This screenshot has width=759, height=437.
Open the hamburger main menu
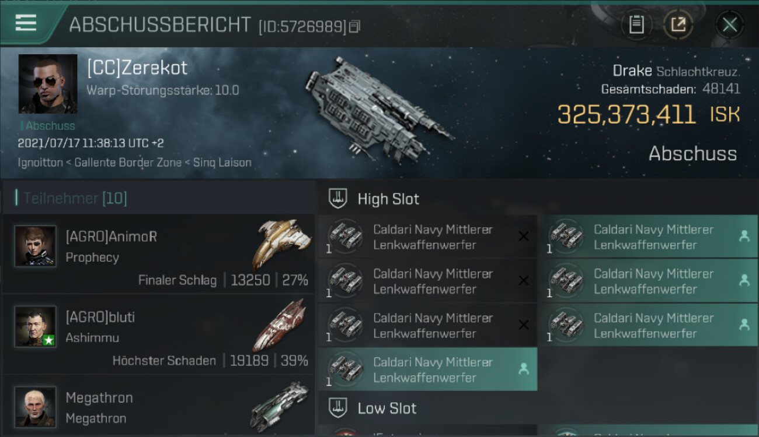tap(26, 23)
